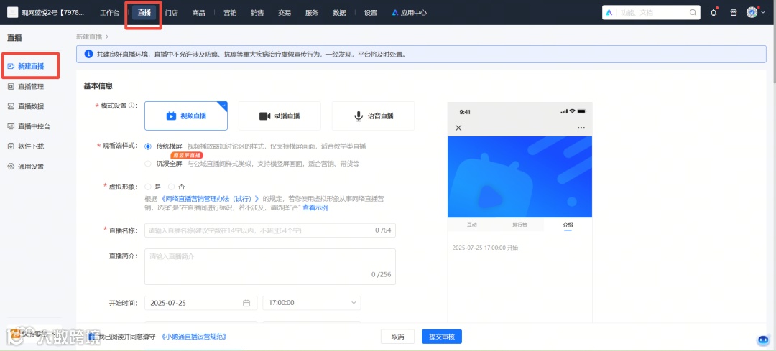This screenshot has width=776, height=351.
Task: Open the robot assistant icon at bottom right
Action: (764, 340)
